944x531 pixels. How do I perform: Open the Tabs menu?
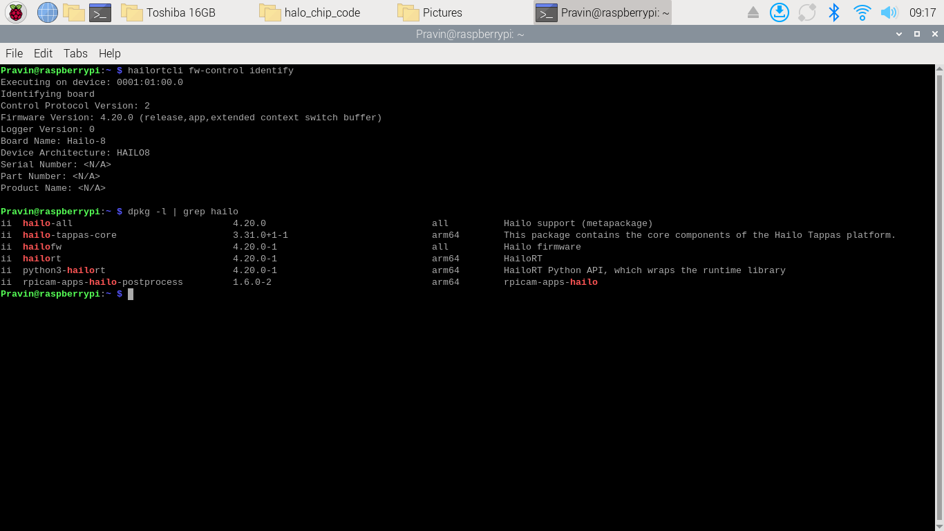pos(75,53)
